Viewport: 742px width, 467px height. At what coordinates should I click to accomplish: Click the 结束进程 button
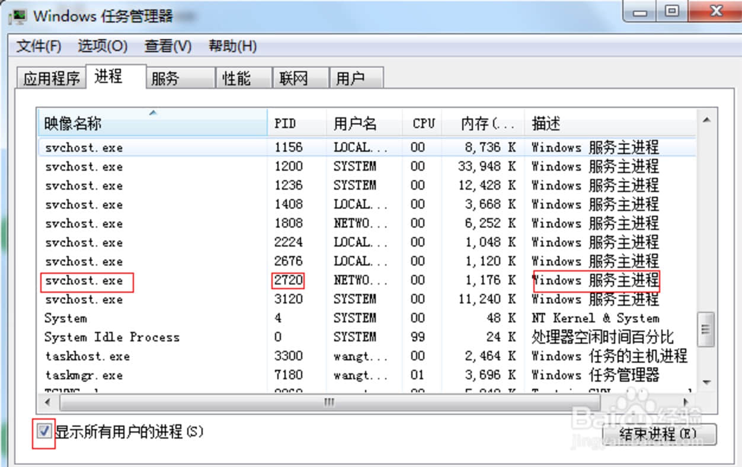(x=658, y=434)
